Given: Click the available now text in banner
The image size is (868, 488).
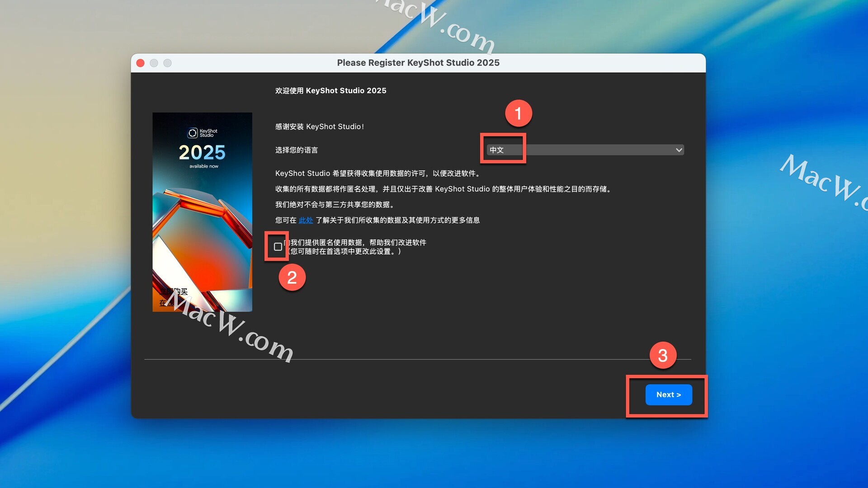Looking at the screenshot, I should 203,166.
